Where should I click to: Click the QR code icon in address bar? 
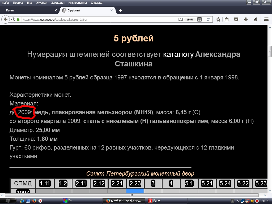(199, 19)
